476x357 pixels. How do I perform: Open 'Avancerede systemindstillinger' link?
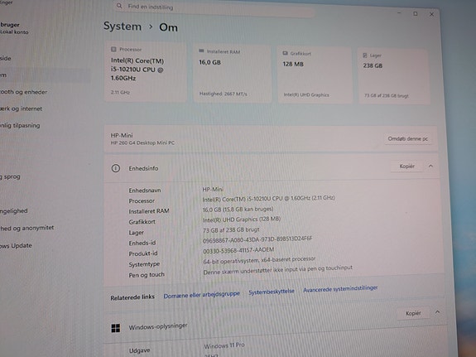(x=340, y=288)
